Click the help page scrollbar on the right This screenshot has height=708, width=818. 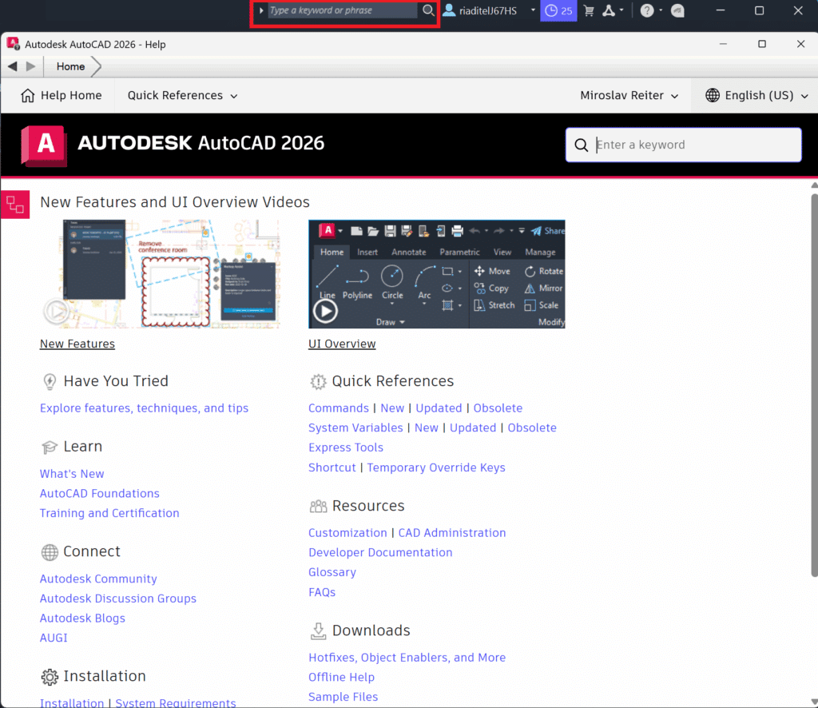[812, 440]
